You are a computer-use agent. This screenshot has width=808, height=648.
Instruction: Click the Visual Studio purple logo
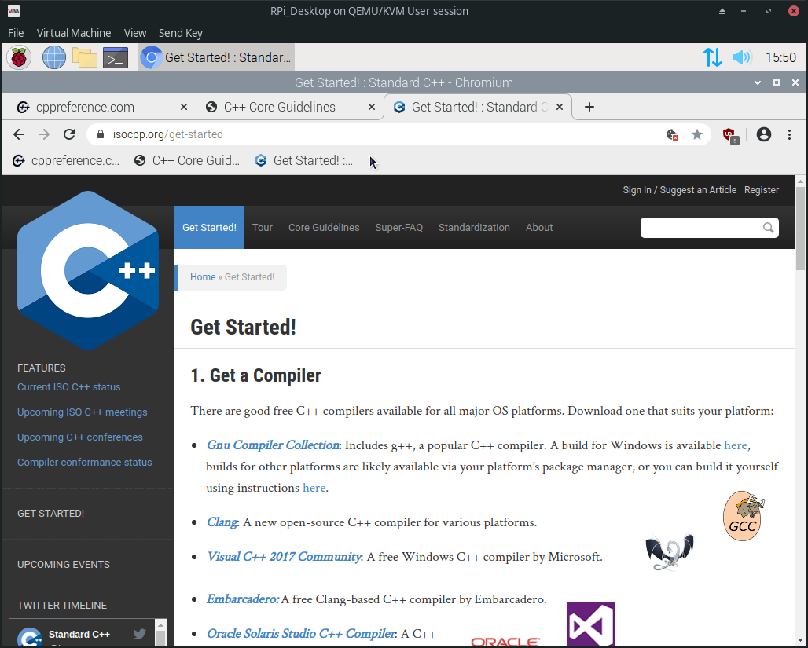pyautogui.click(x=591, y=624)
